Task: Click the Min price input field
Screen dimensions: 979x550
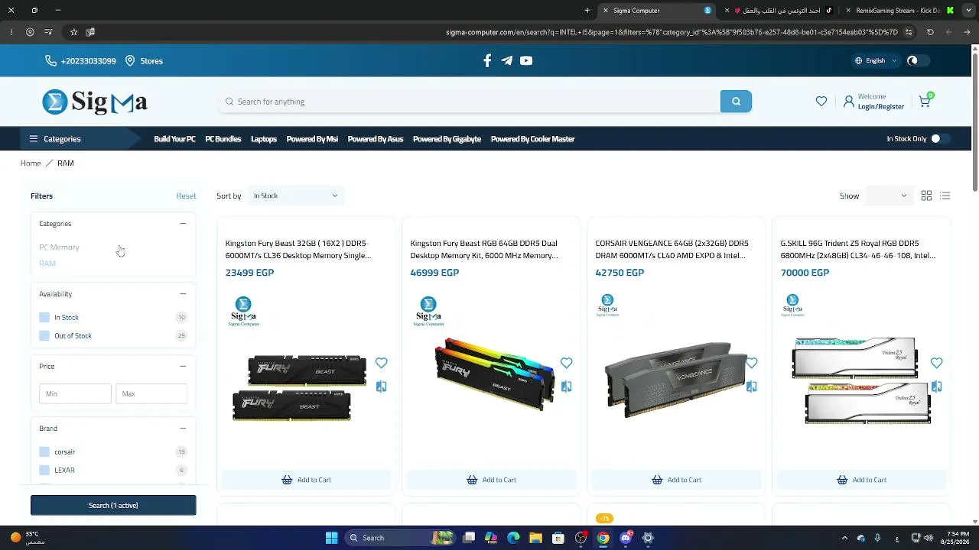Action: 75,394
